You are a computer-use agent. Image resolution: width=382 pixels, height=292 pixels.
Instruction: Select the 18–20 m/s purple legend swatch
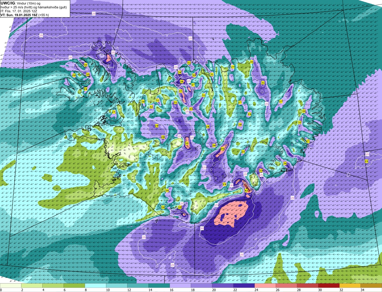201,286
